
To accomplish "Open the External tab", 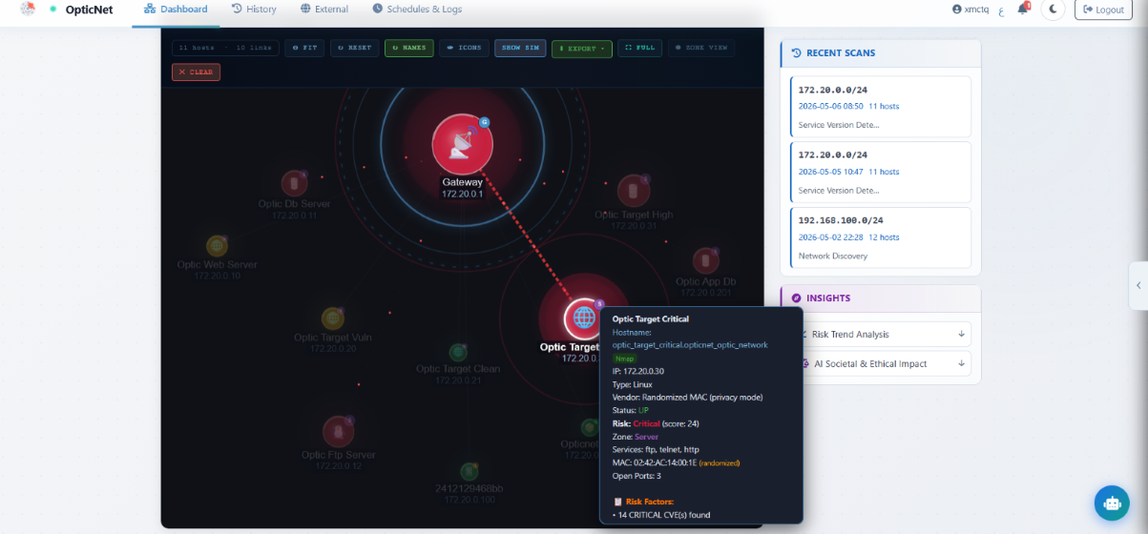I will (x=324, y=10).
